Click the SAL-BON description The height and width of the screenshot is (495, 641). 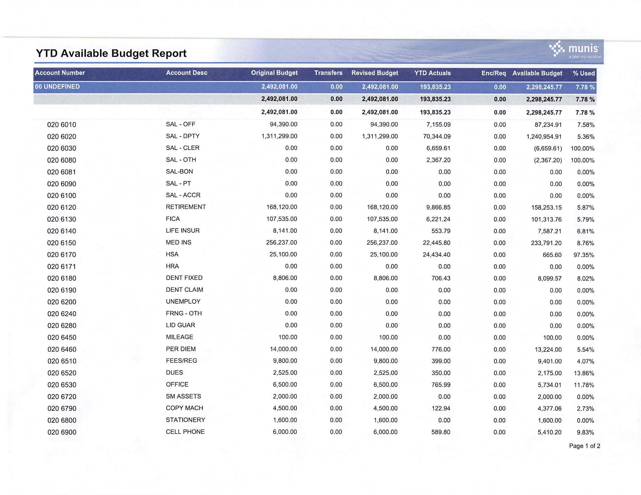pyautogui.click(x=179, y=172)
